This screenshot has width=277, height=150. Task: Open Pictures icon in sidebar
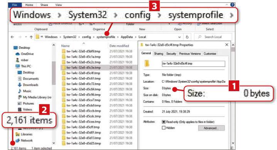[x=20, y=103]
